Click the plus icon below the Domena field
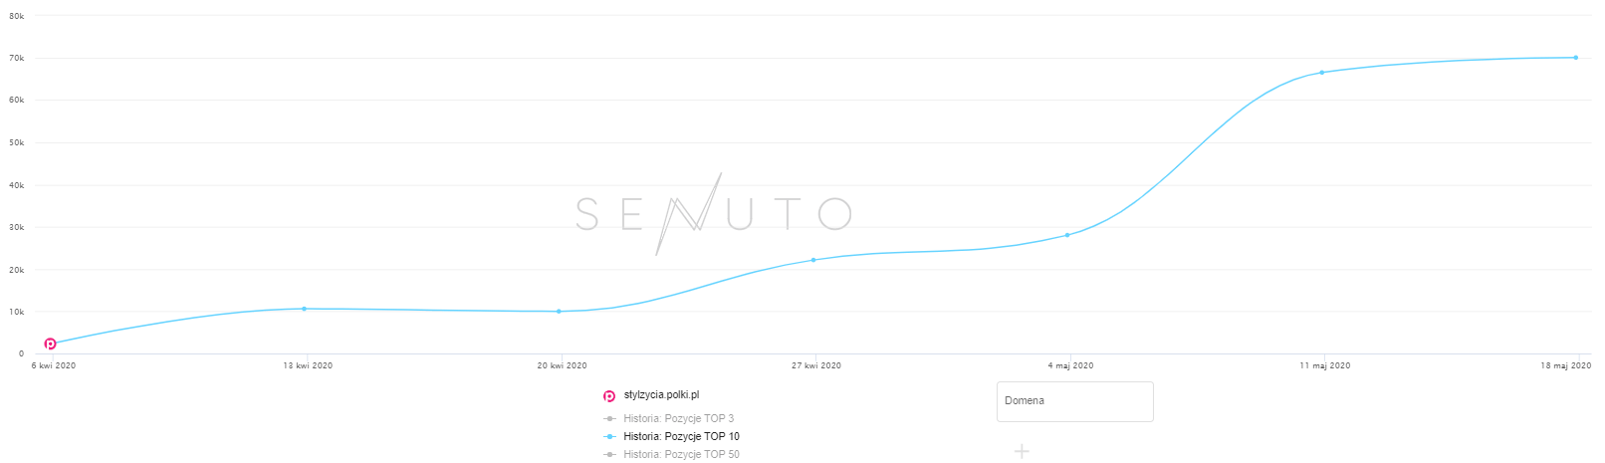Image resolution: width=1605 pixels, height=463 pixels. pyautogui.click(x=1022, y=452)
